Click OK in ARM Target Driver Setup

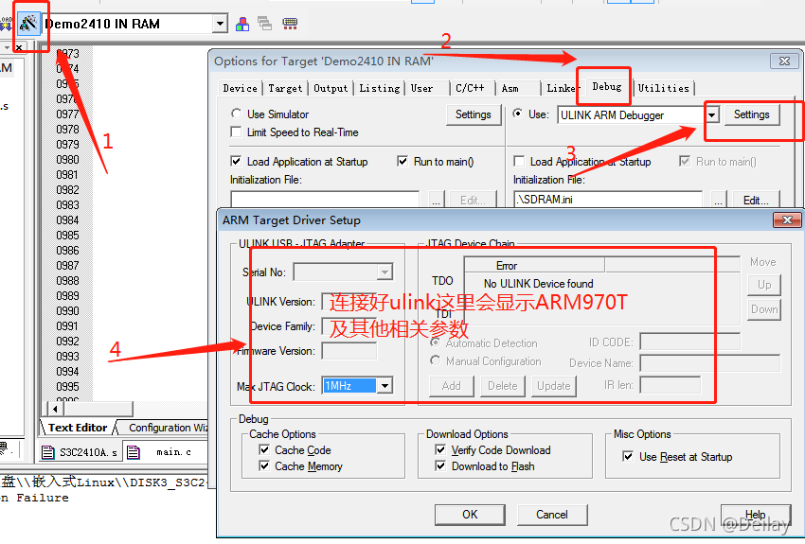point(470,515)
